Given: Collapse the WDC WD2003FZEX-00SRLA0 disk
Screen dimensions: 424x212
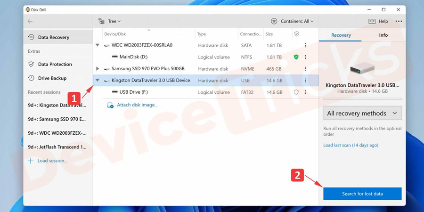Looking at the screenshot, I should point(98,45).
